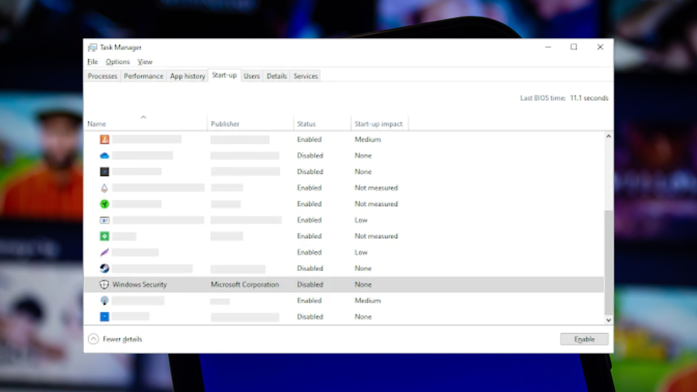Select the Windows Security row name

coord(140,285)
